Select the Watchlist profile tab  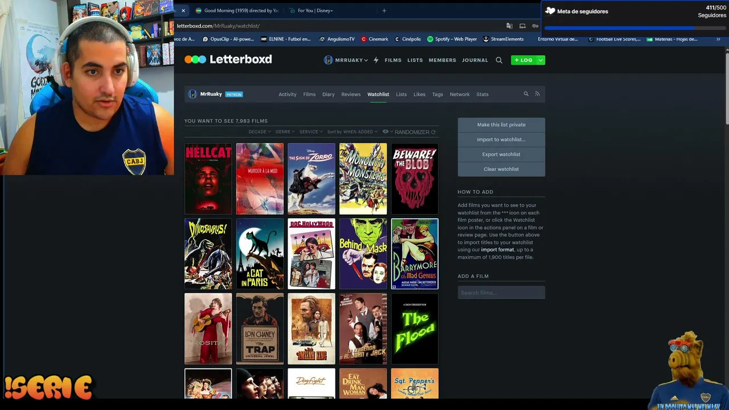(378, 95)
